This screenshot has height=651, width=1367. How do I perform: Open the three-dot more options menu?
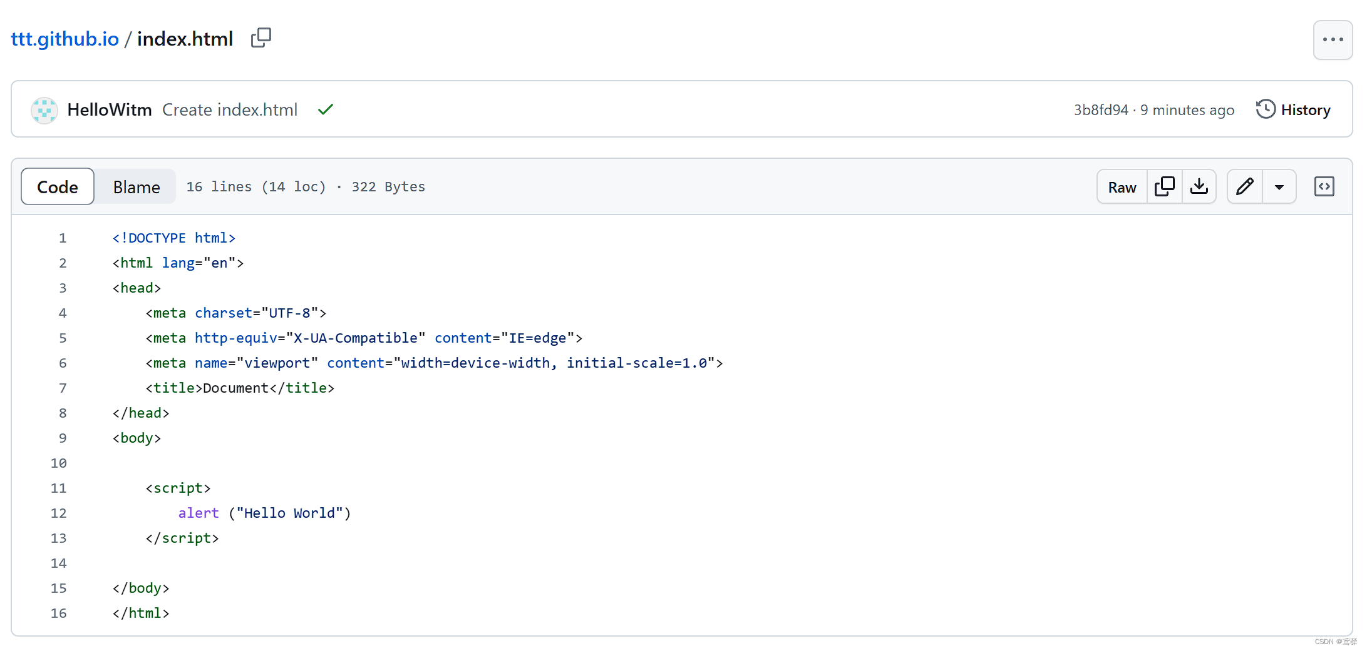click(x=1333, y=39)
